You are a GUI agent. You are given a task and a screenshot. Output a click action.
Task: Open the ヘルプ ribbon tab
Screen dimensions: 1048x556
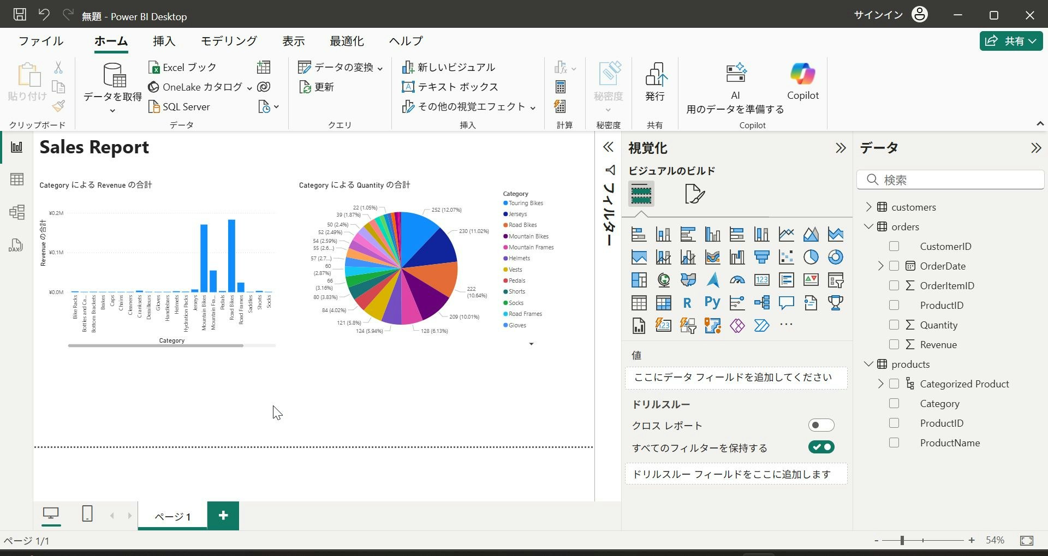(x=406, y=41)
